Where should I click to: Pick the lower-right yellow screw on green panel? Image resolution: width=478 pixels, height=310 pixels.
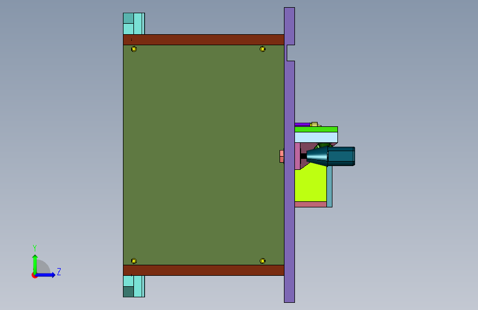pos(262,261)
